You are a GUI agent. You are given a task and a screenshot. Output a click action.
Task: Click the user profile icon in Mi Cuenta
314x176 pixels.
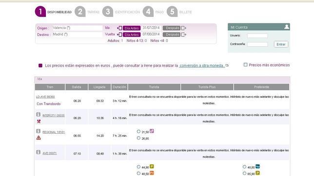(287, 27)
